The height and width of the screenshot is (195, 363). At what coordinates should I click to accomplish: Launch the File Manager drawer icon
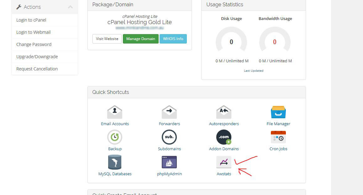click(278, 112)
